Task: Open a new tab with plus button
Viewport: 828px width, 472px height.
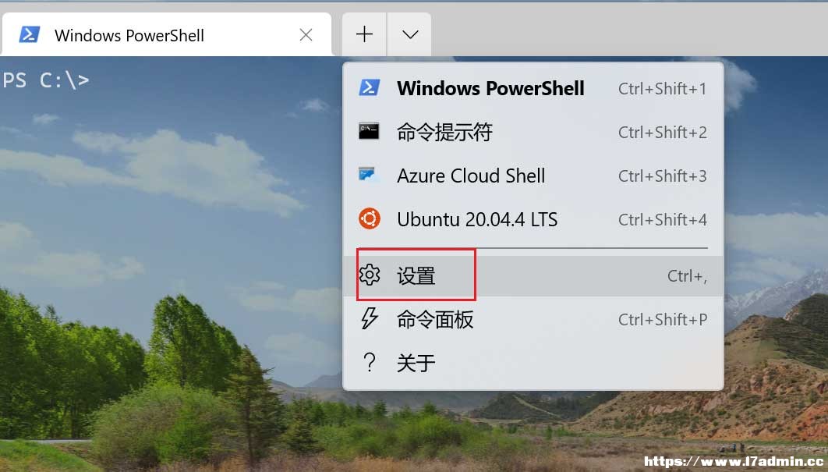Action: point(364,35)
